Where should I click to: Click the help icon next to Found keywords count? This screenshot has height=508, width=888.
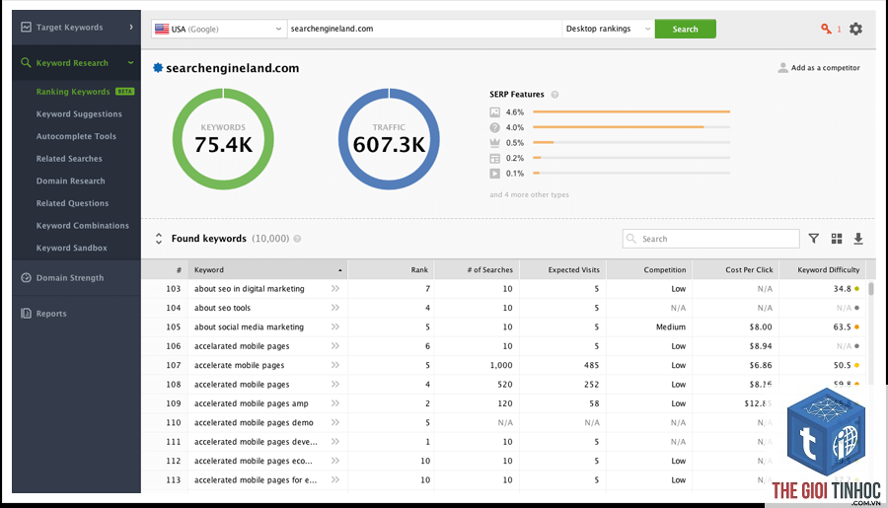click(297, 239)
